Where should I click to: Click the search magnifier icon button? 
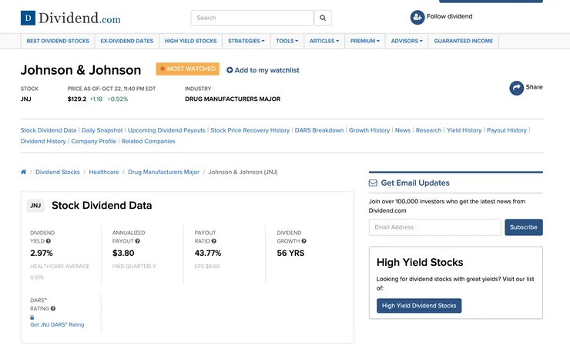pyautogui.click(x=324, y=18)
